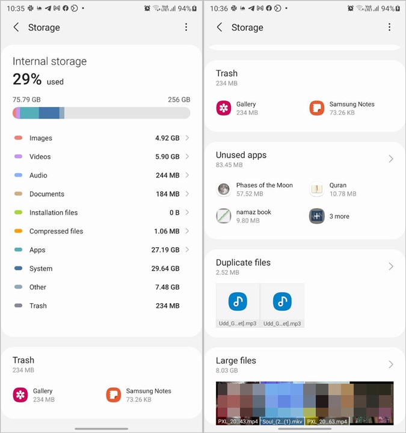Open PXL_20..43.mp4 large file thumbnail
406x433 pixels.
click(238, 403)
